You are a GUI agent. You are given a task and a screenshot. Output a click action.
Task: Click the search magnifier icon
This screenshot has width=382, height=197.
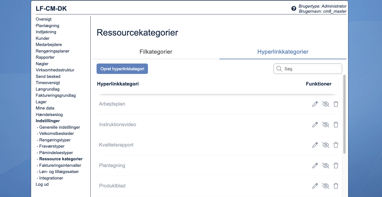point(279,69)
